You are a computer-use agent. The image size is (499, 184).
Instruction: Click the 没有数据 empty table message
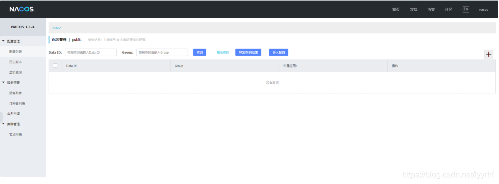[272, 83]
